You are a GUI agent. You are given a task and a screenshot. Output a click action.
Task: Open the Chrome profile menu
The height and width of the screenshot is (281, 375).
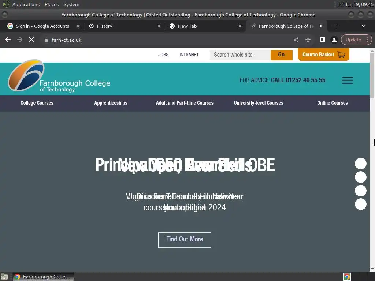click(x=334, y=40)
